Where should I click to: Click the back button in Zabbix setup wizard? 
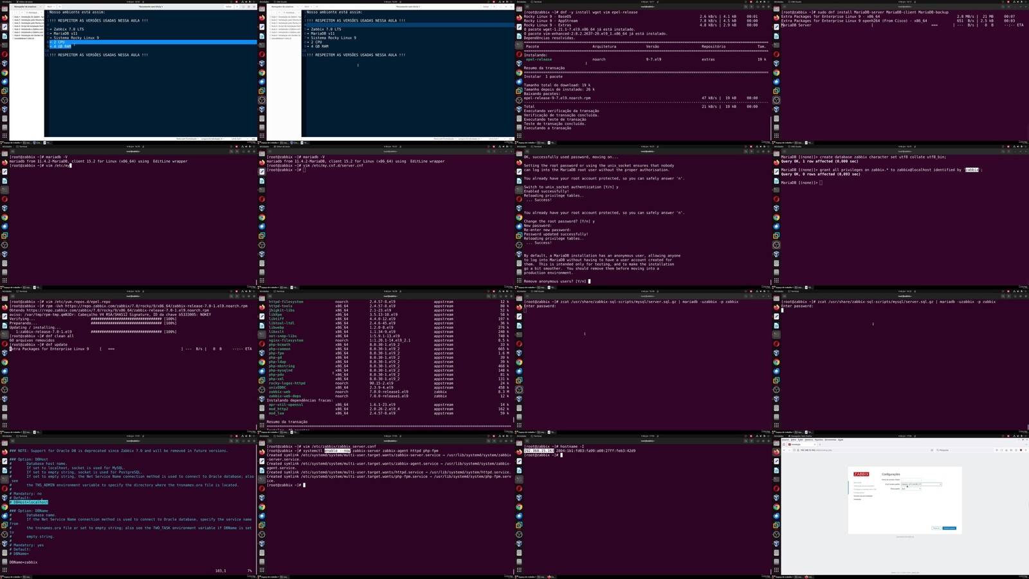[936, 528]
